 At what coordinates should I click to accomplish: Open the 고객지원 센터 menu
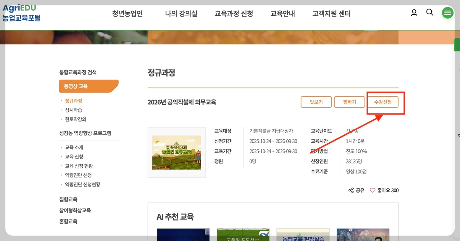point(330,13)
